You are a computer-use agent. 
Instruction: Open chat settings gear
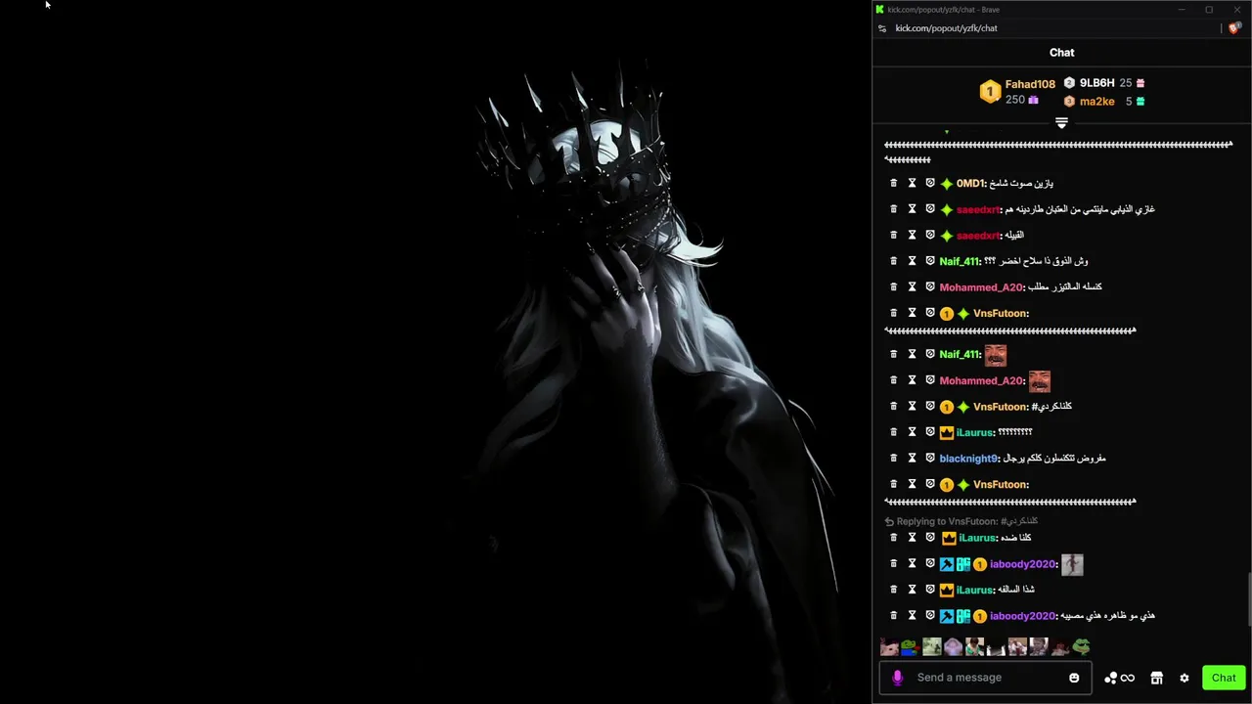(1184, 678)
